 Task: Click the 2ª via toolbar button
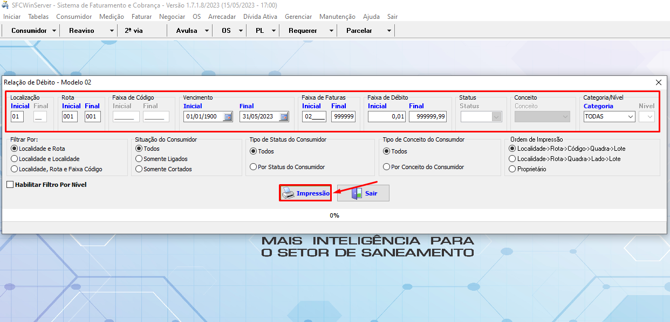(x=134, y=31)
